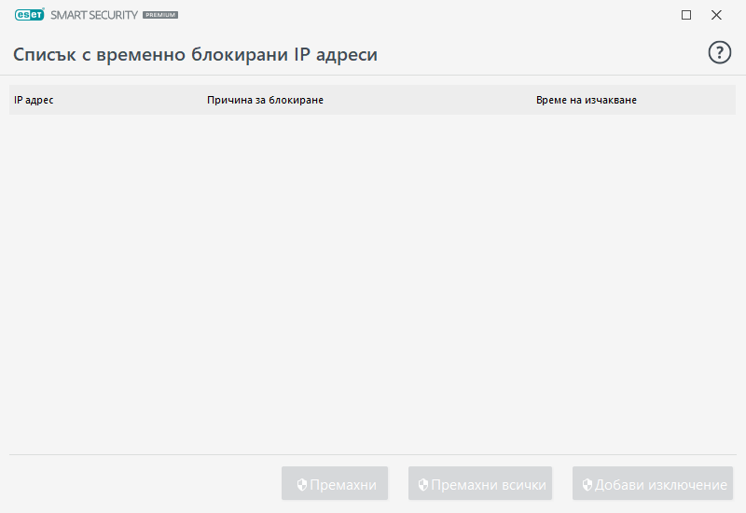Click the dialog title Списък с временно блокирани IP адреси
Image resolution: width=746 pixels, height=513 pixels.
coord(195,55)
